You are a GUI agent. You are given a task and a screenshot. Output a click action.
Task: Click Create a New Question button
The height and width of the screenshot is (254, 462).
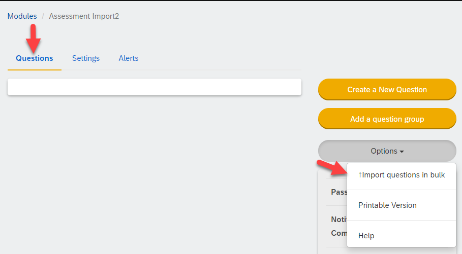[387, 89]
